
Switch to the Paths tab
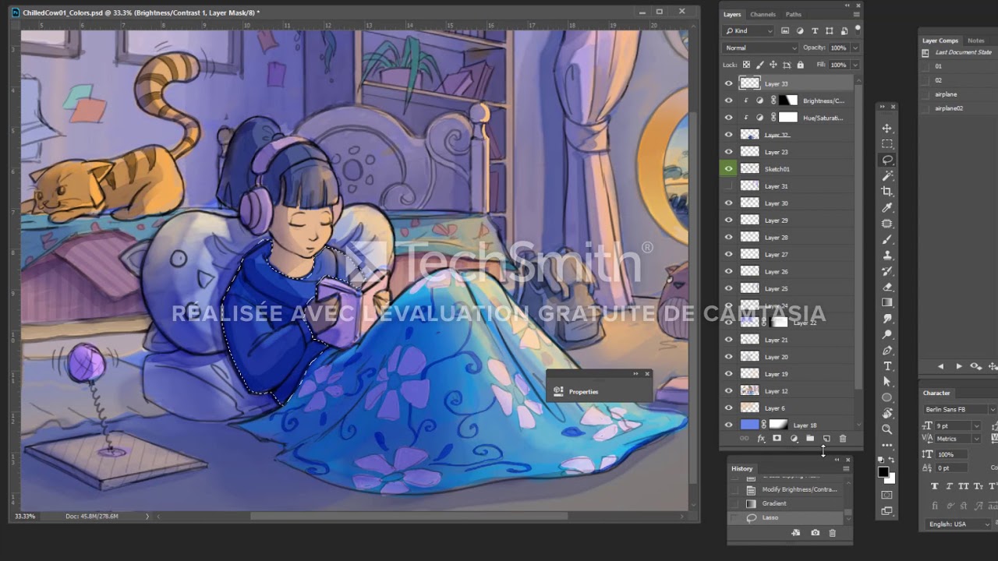pos(793,14)
